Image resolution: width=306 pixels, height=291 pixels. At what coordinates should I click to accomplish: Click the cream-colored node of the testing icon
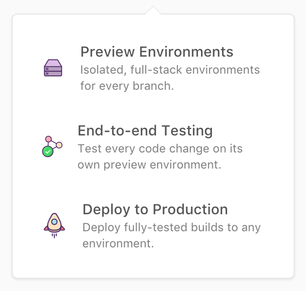click(x=59, y=145)
